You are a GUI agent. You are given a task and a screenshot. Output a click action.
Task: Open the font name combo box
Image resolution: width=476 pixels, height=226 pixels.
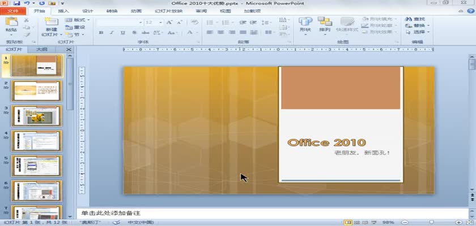tap(120, 23)
